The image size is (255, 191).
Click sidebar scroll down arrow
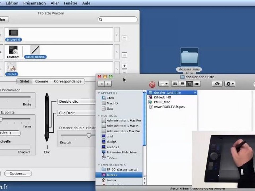click(x=144, y=183)
